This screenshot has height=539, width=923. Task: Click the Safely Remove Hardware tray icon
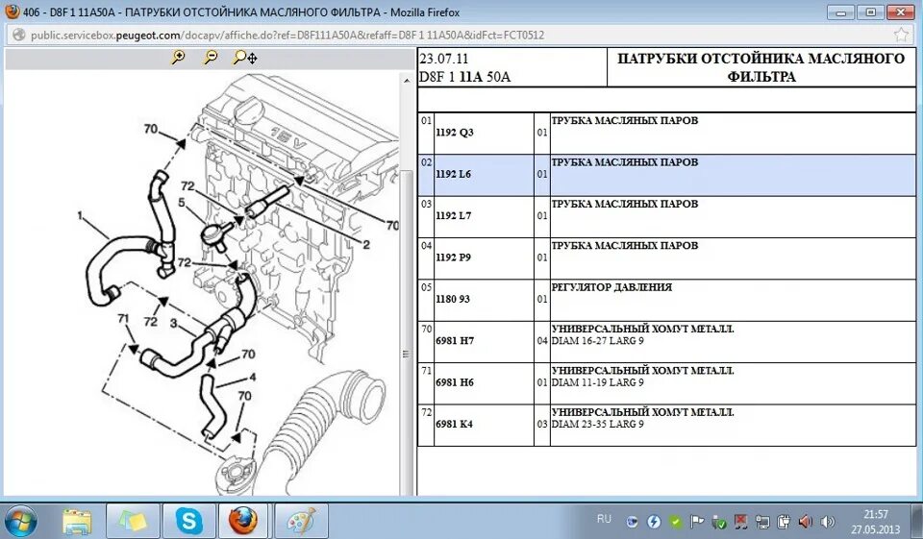[719, 522]
